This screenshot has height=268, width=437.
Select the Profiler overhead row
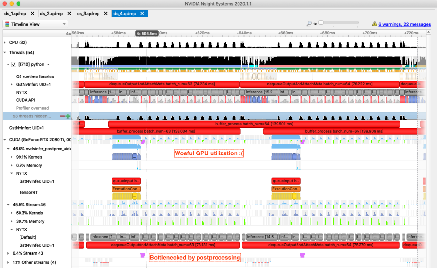tap(32, 108)
